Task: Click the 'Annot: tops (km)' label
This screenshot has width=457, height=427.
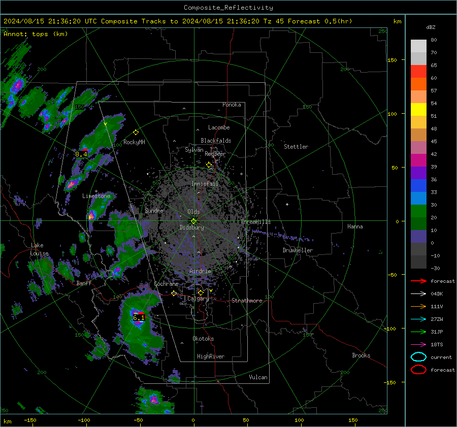Action: 36,34
